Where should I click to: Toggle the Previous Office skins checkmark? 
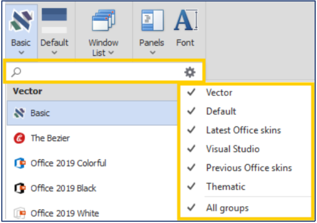191,167
